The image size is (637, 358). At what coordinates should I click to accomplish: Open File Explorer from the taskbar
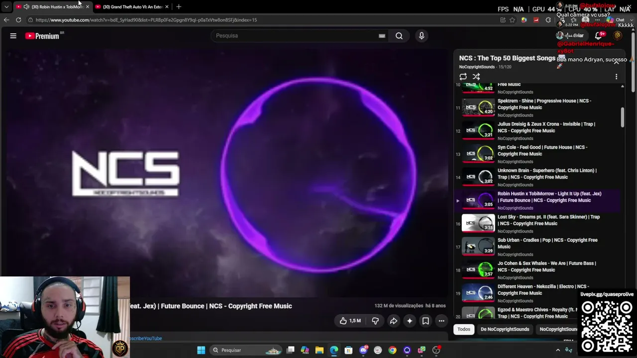coord(319,350)
